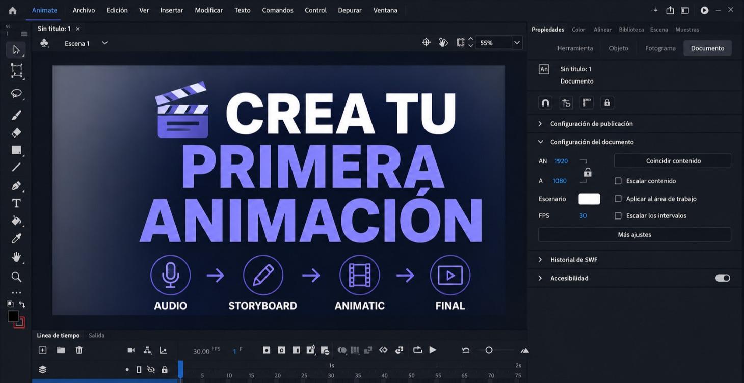Select the Paint Bucket tool
This screenshot has width=744, height=383.
click(x=16, y=221)
